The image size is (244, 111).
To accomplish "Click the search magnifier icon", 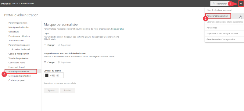I will coord(214,4).
